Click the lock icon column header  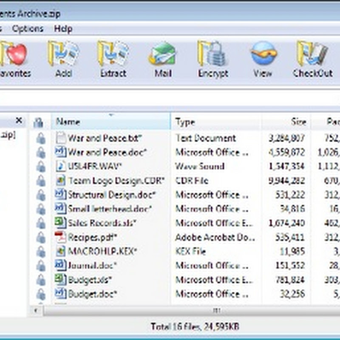pos(39,122)
